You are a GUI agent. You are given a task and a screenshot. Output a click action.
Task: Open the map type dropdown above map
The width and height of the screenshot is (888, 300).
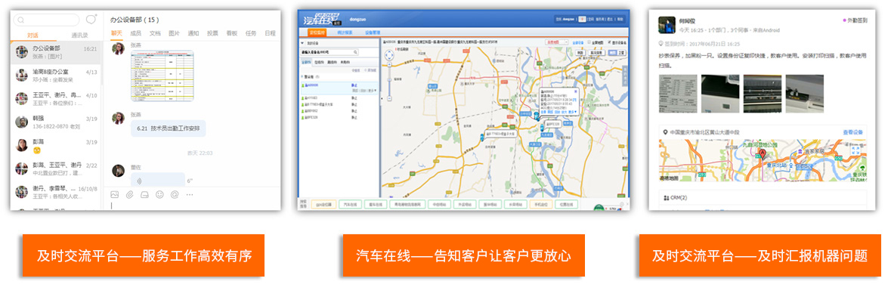coord(557,42)
